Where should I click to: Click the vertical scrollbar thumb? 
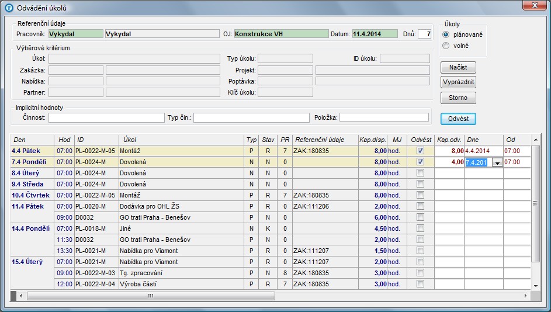[x=536, y=203]
